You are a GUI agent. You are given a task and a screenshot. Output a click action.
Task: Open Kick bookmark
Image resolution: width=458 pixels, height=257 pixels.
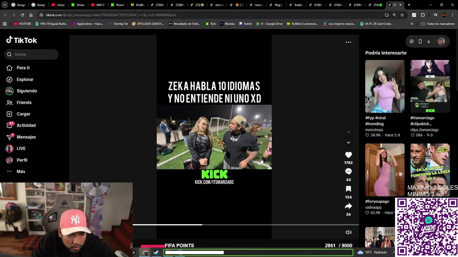(x=211, y=24)
